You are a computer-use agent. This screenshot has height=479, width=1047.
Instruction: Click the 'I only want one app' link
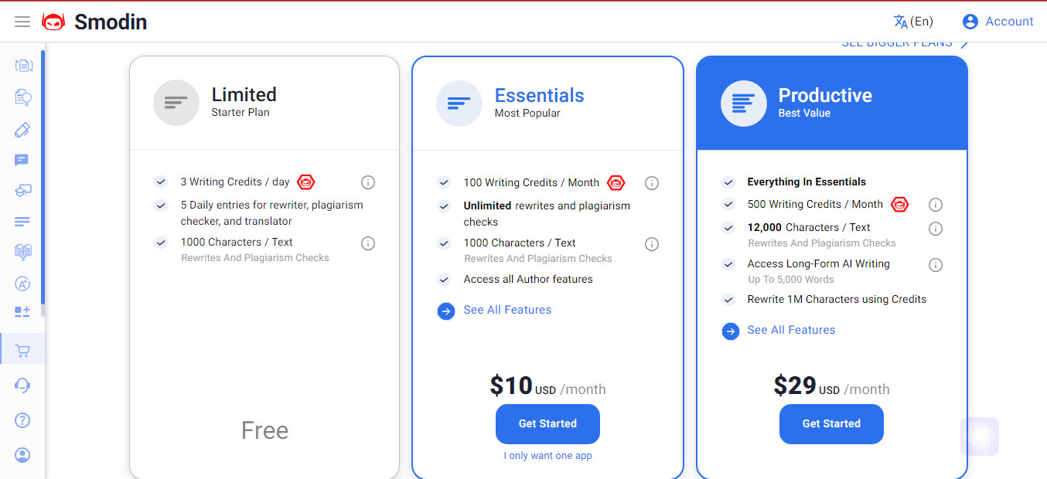[x=547, y=456]
